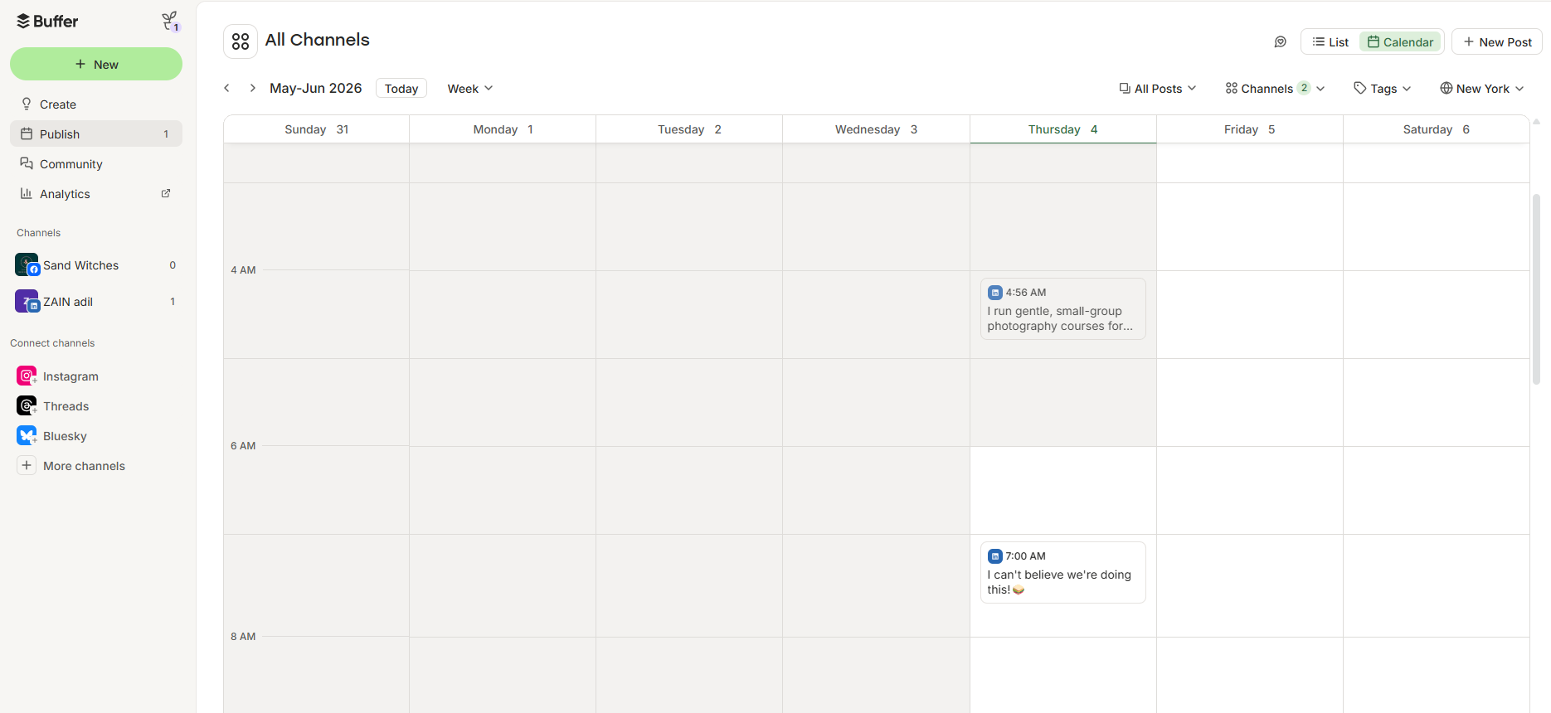Click the Bluesky butterfly icon
The image size is (1551, 713).
(27, 436)
